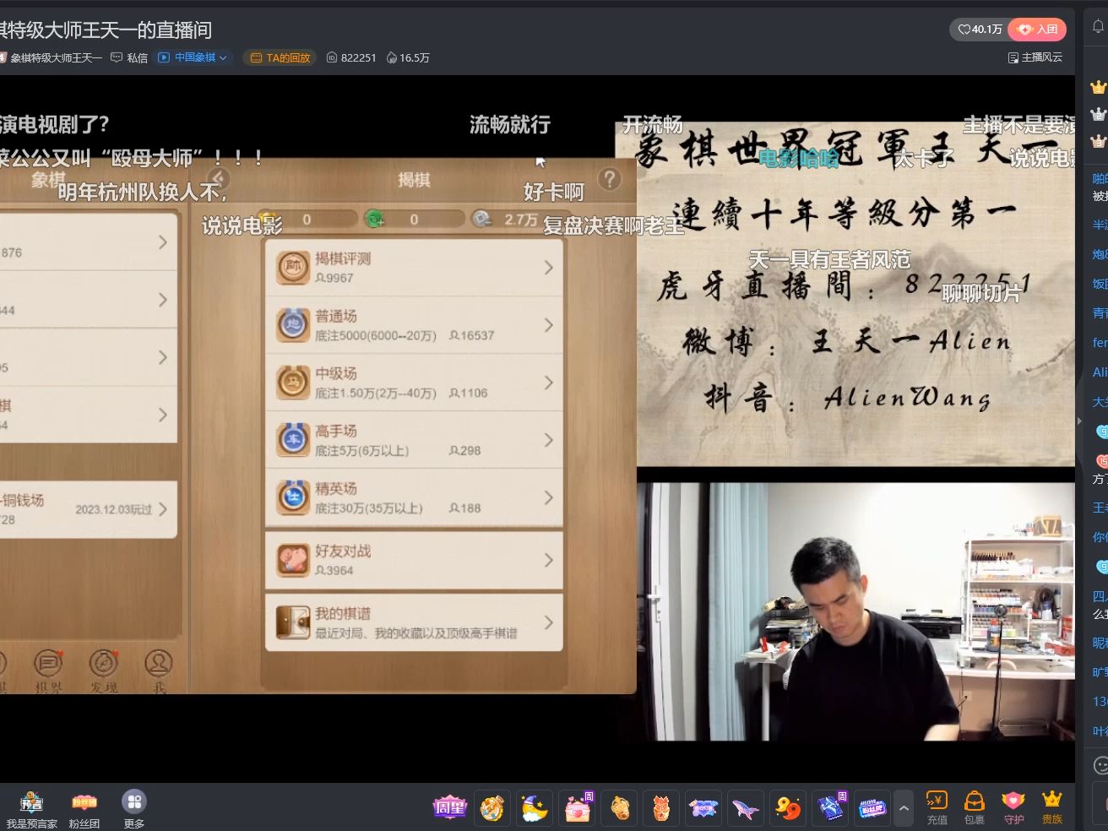The width and height of the screenshot is (1108, 831).
Task: Click the top gold crown rank icon
Action: pos(1098,87)
